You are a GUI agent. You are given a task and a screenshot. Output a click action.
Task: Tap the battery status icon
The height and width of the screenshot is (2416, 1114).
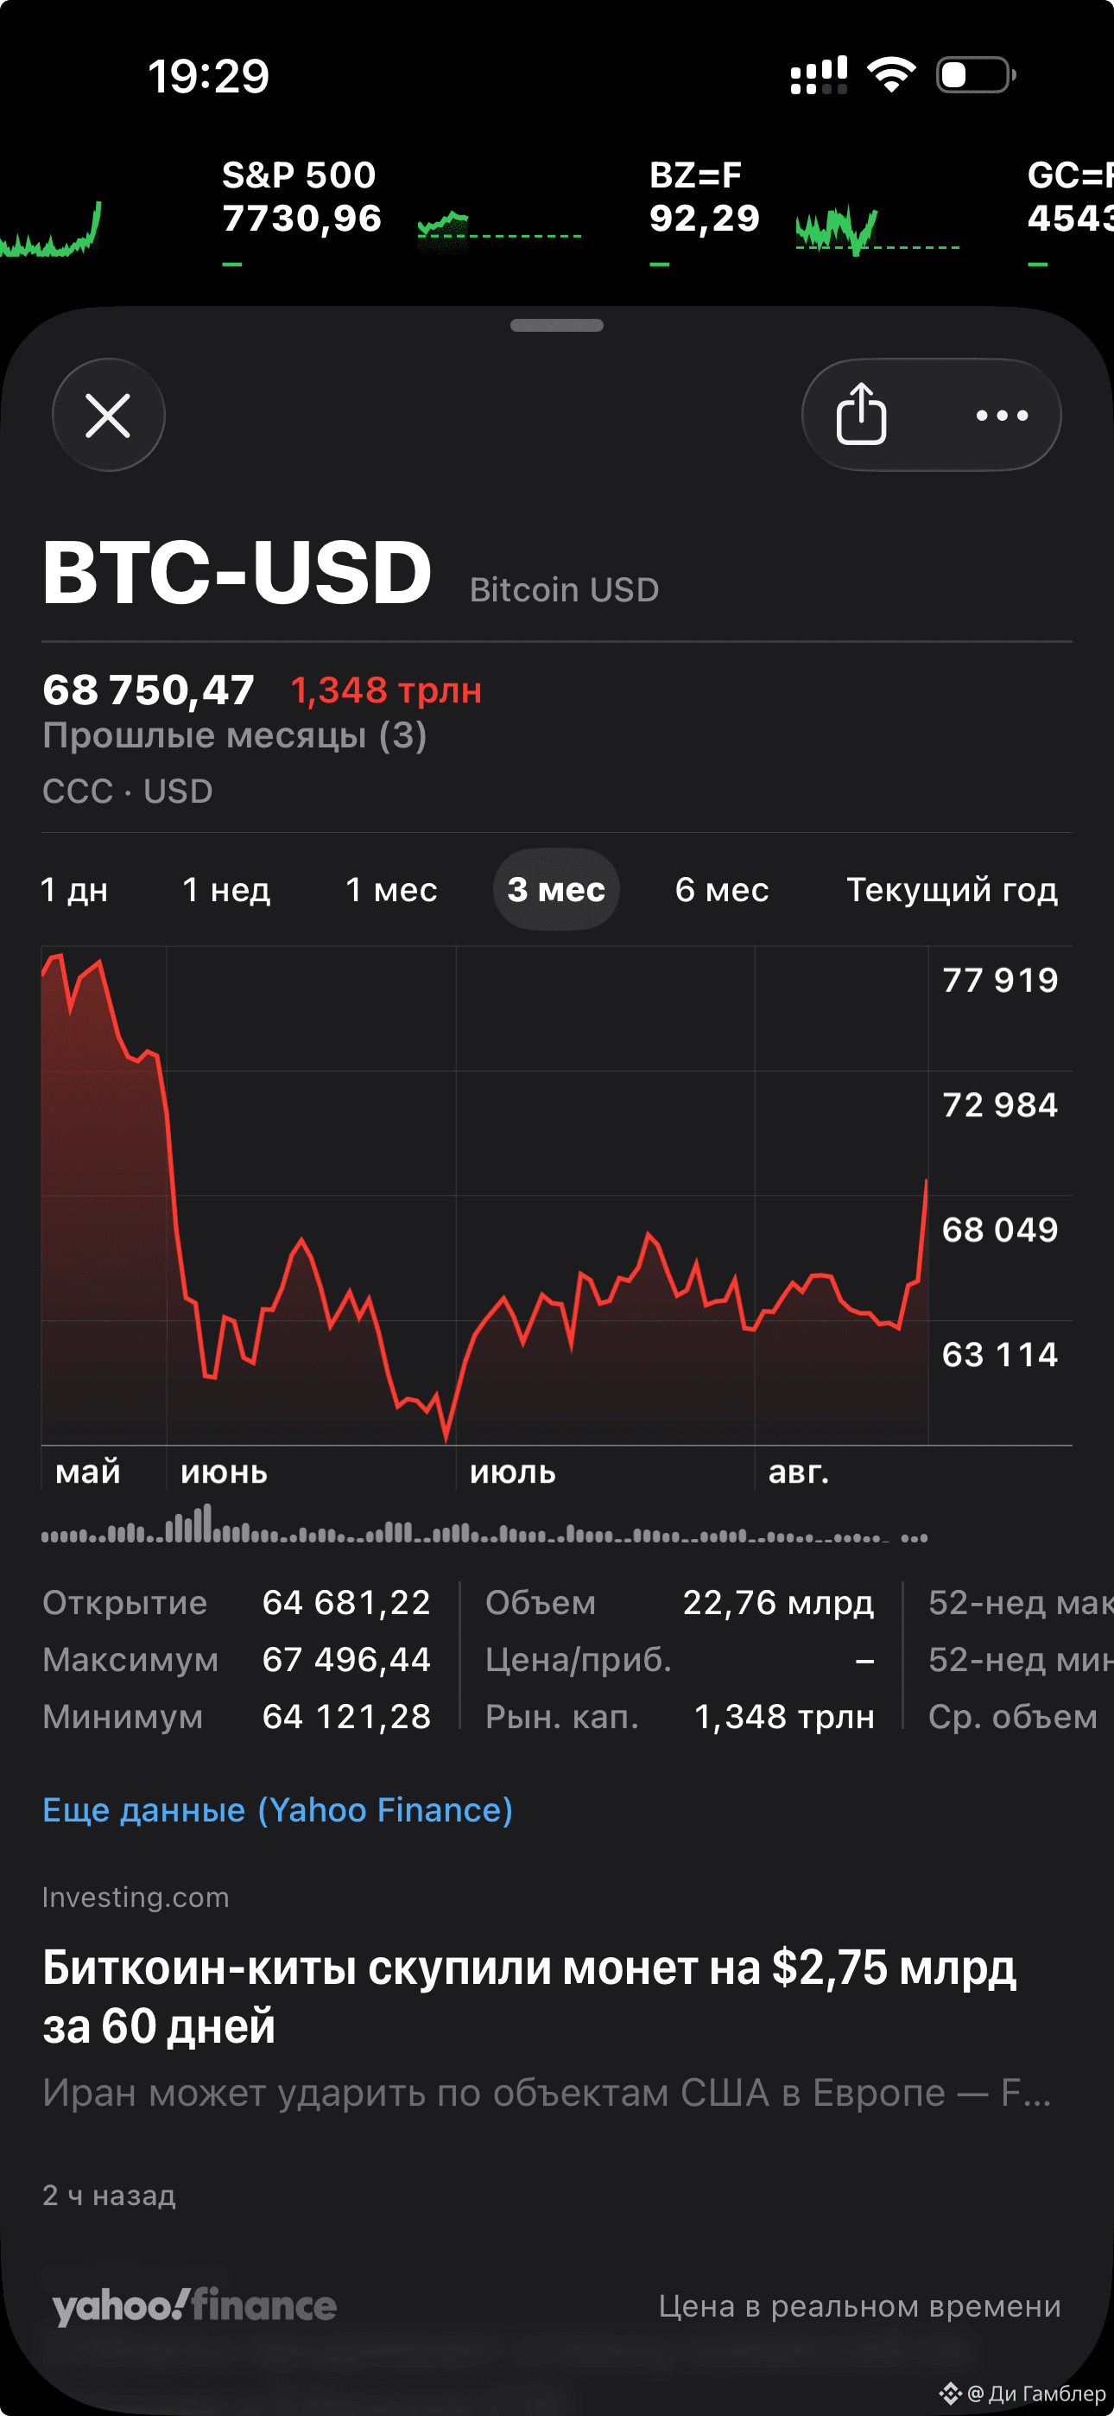point(976,75)
